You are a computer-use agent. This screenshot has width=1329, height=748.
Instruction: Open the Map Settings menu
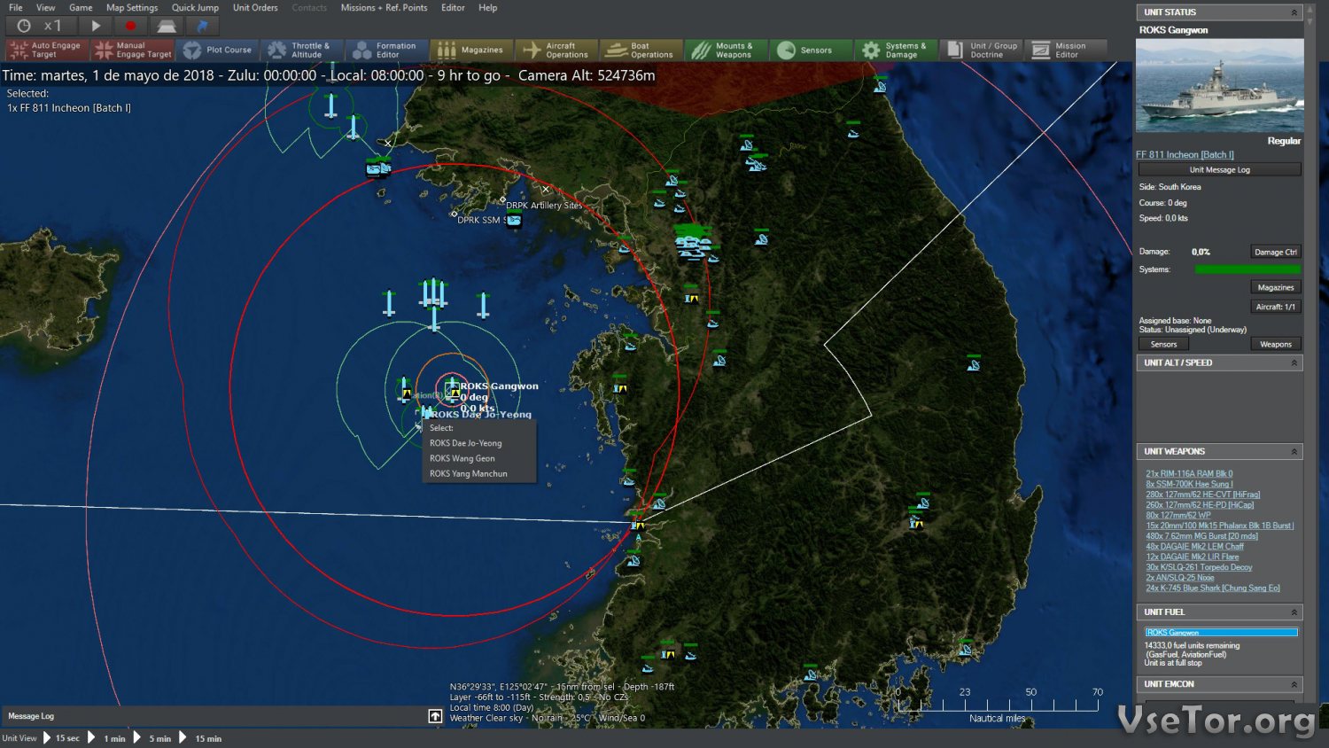(x=132, y=8)
